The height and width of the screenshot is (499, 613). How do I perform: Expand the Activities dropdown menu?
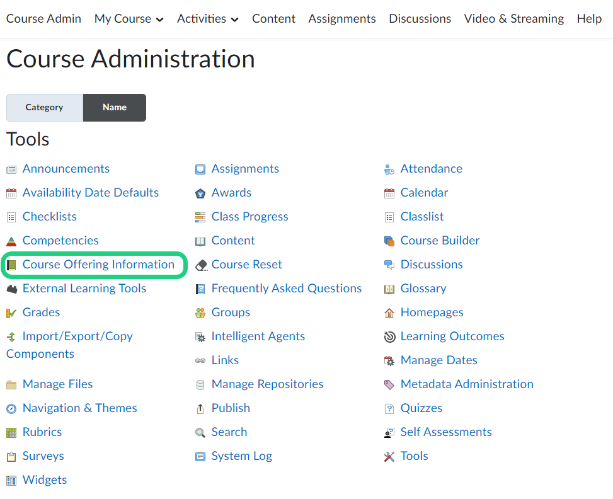click(207, 19)
